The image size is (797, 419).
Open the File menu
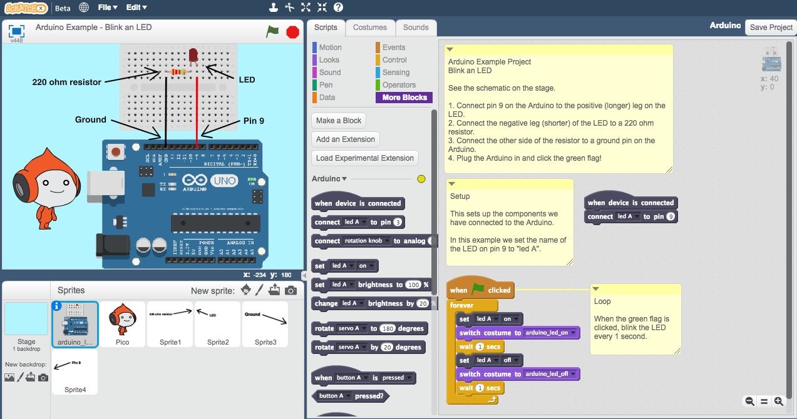(107, 8)
